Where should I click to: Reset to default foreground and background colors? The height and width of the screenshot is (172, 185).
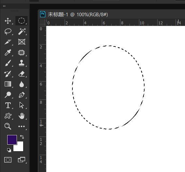tap(9, 150)
